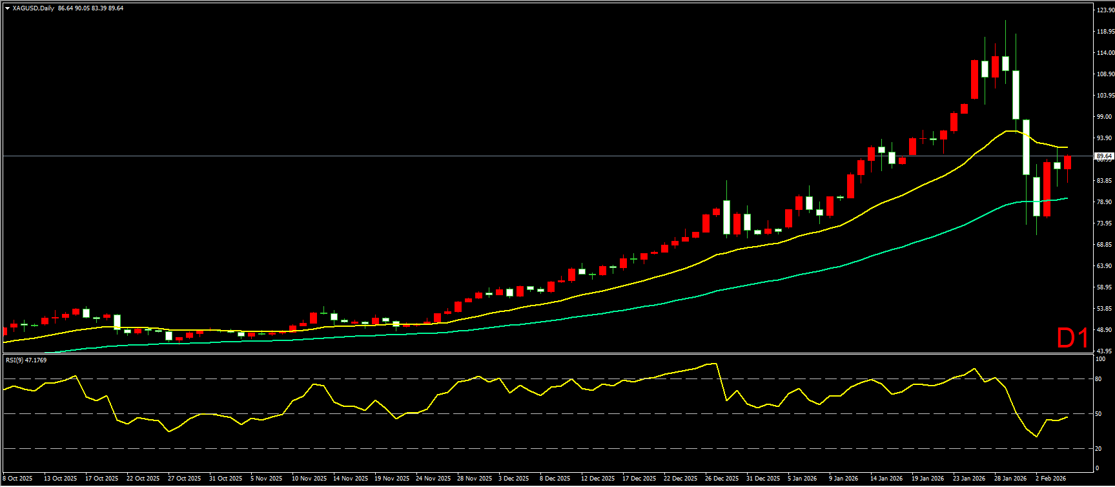The image size is (1115, 487).
Task: Click the 2 Feb 2026 date label
Action: (1050, 479)
